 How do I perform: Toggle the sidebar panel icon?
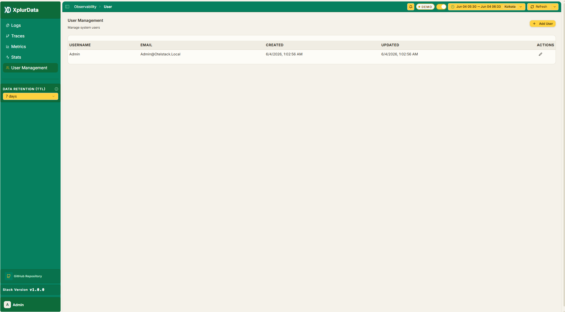[x=67, y=7]
